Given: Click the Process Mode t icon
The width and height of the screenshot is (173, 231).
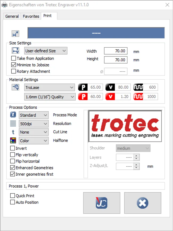Looking at the screenshot, I should point(13,115).
